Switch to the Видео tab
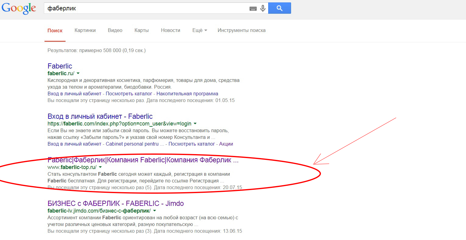 pos(115,30)
